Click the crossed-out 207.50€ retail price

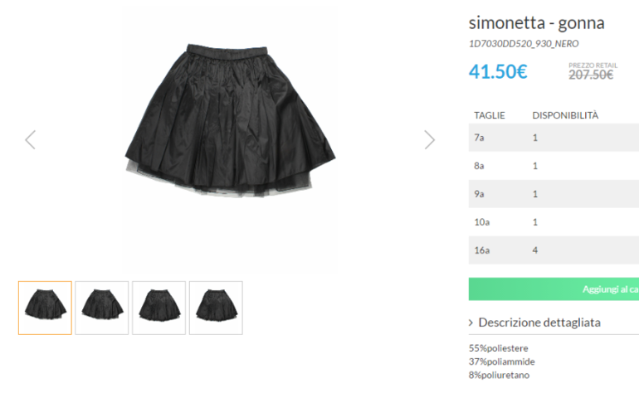pos(590,75)
